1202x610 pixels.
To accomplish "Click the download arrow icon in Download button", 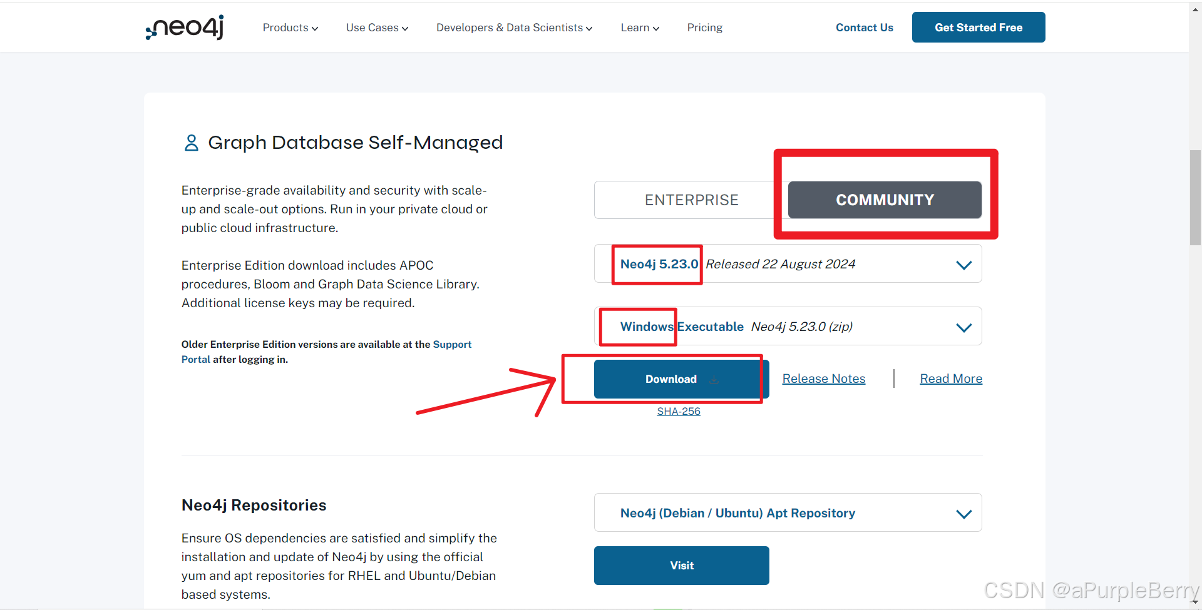I will (x=714, y=379).
